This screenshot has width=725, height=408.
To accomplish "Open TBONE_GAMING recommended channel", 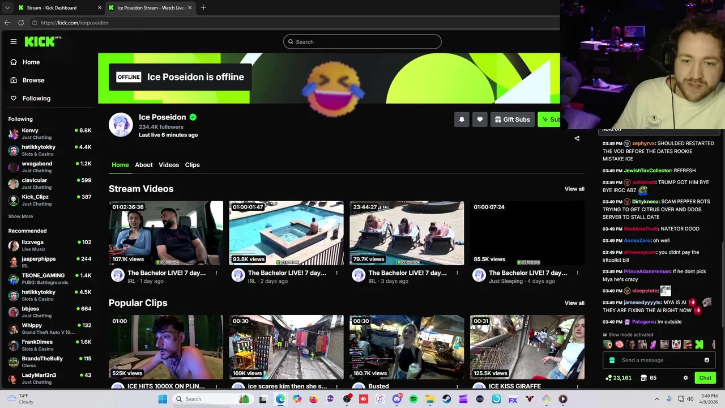I will (x=50, y=278).
